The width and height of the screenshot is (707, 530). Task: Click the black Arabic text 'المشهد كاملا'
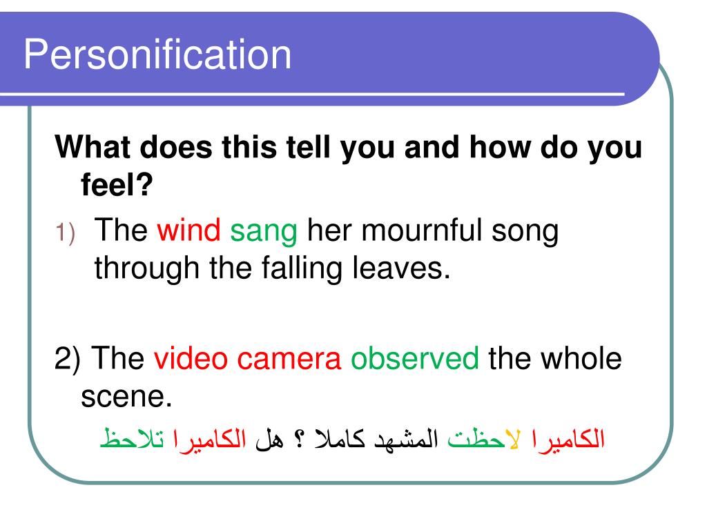376,438
